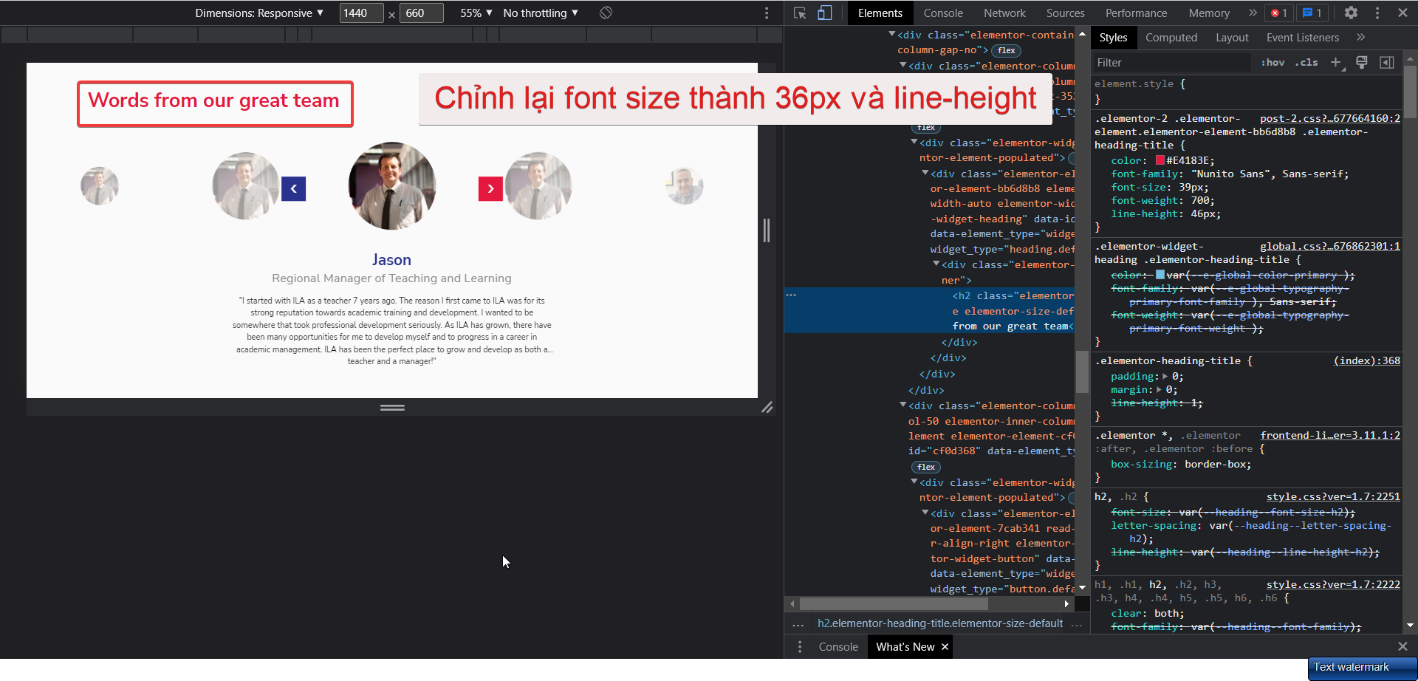Toggle the :hov element state panel

click(1273, 63)
